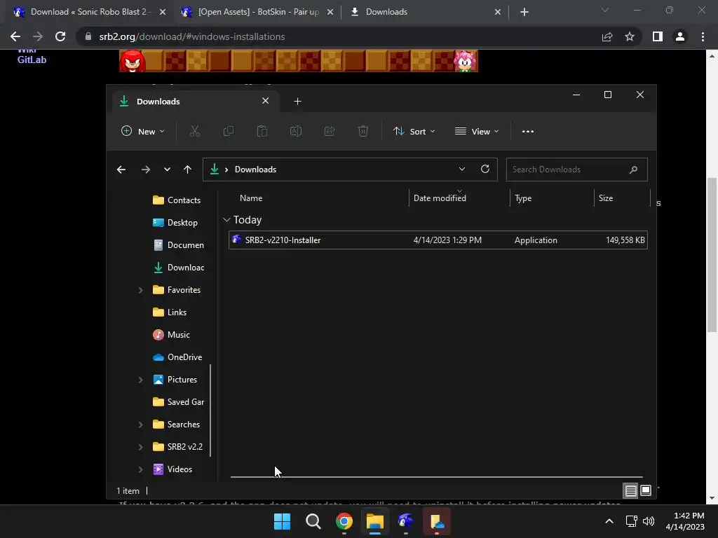Click the Copy icon in Explorer toolbar
Screen dimensions: 718x538
click(x=228, y=131)
